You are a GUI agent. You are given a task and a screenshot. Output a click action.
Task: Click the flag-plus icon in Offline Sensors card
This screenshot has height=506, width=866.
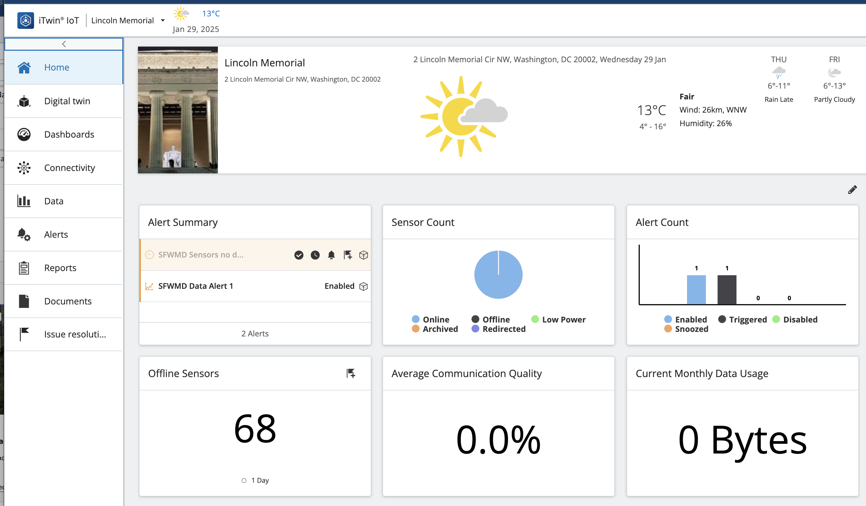351,374
